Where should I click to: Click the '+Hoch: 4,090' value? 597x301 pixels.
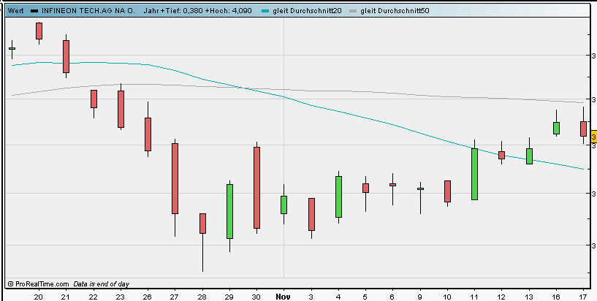229,11
